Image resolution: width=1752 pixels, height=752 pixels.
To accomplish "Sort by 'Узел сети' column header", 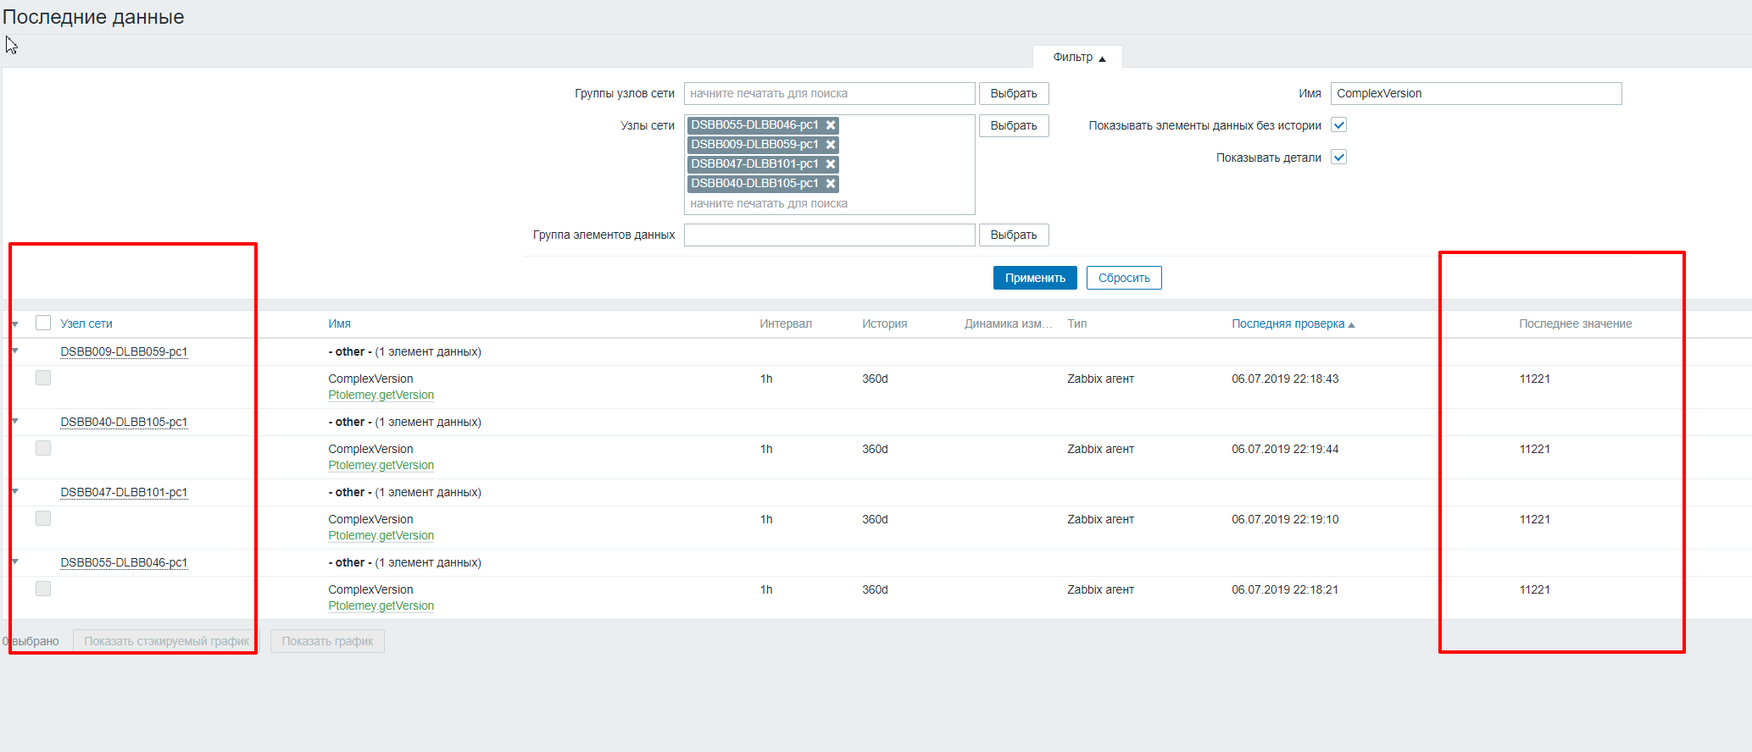I will point(86,324).
